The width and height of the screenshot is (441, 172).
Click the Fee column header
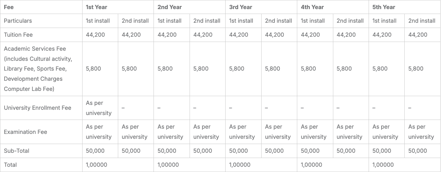pos(9,7)
